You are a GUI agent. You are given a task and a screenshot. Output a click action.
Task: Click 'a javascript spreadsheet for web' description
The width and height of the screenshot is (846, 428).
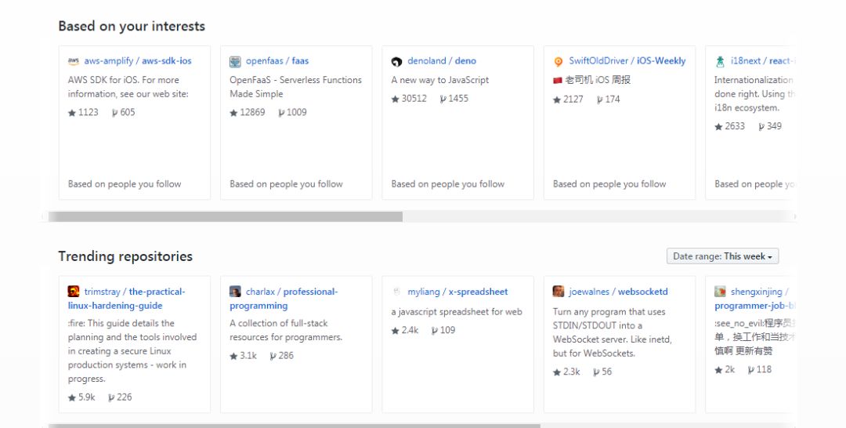coord(457,312)
